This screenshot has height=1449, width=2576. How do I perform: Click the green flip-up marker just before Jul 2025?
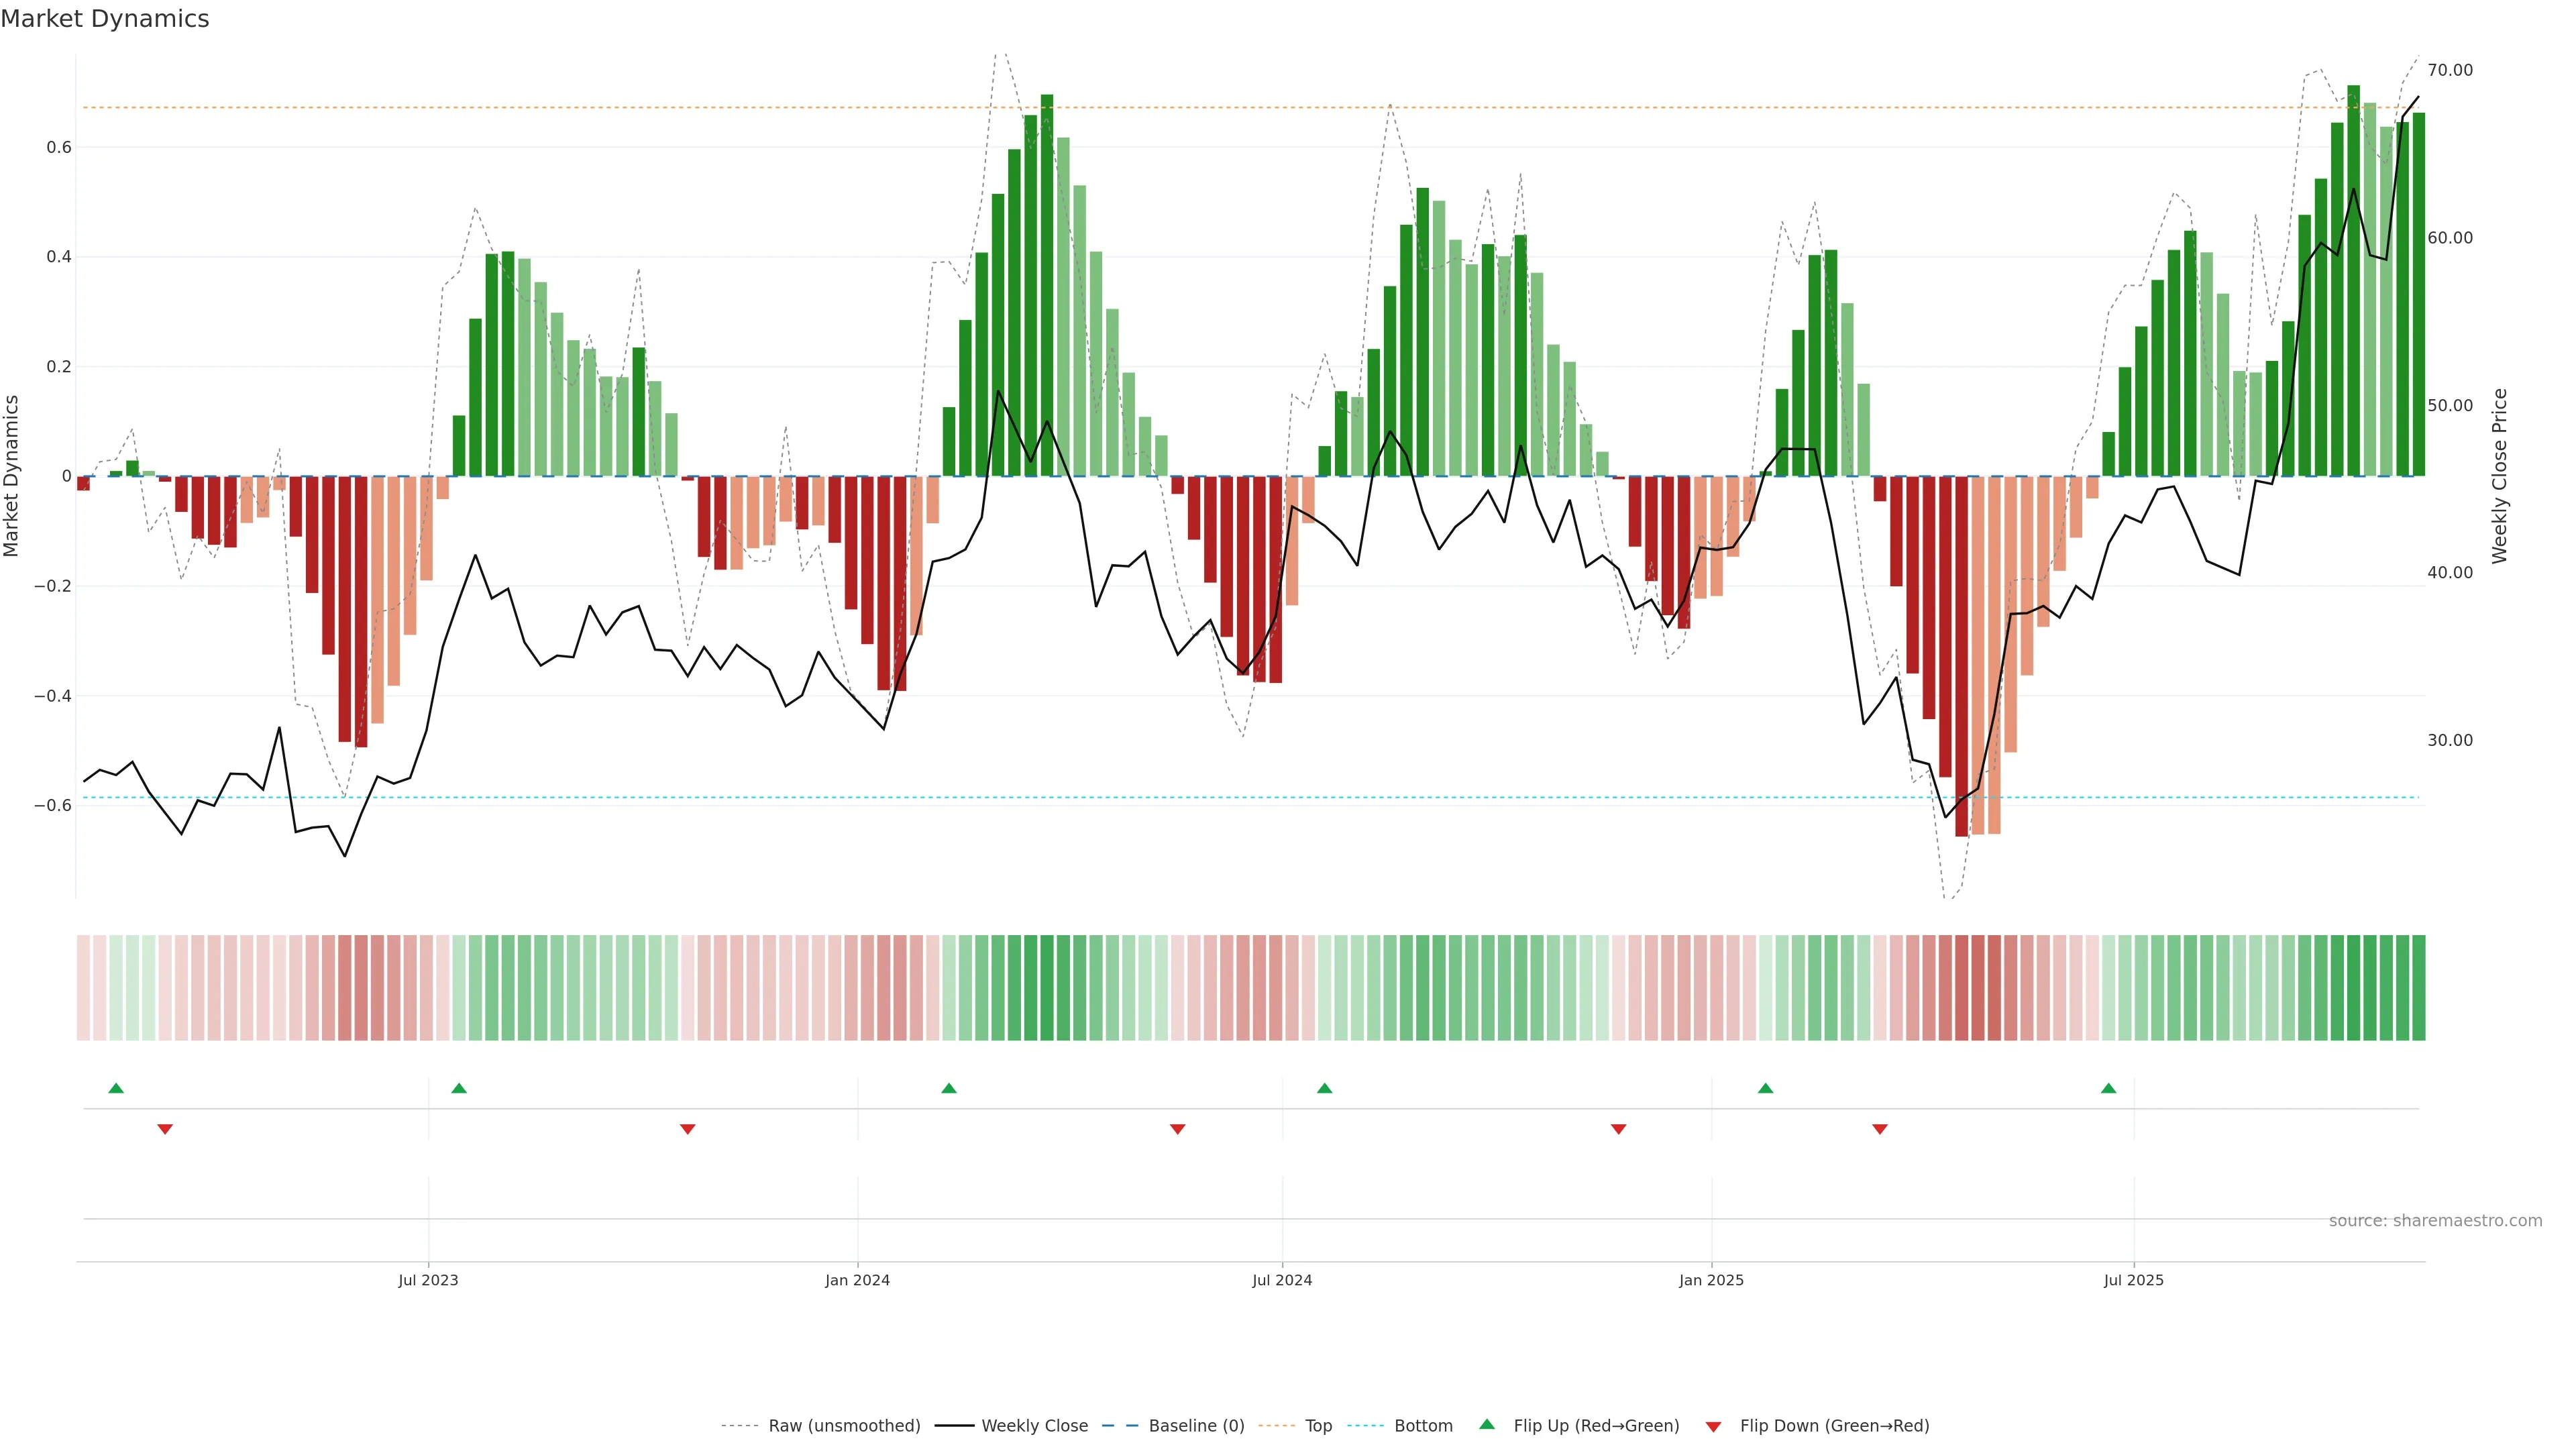[x=2108, y=1088]
